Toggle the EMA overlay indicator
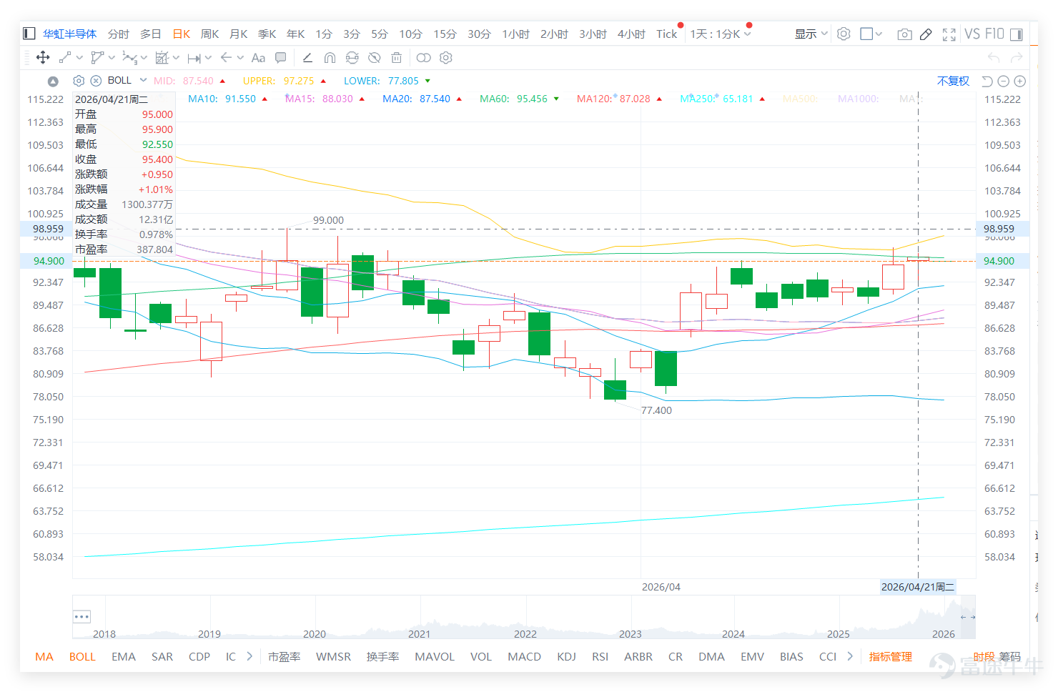The height and width of the screenshot is (692, 1058). point(124,656)
